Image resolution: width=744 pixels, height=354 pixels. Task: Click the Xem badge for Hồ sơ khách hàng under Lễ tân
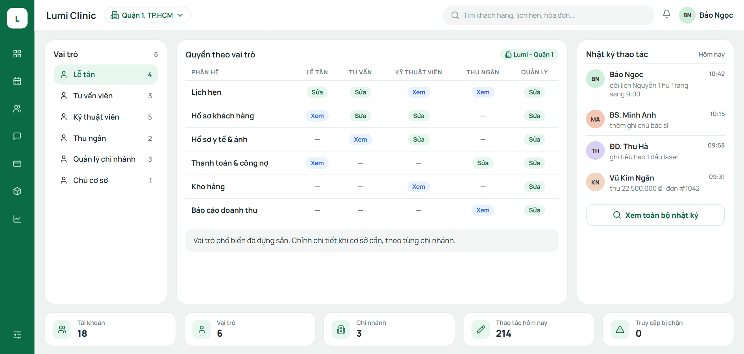point(317,116)
